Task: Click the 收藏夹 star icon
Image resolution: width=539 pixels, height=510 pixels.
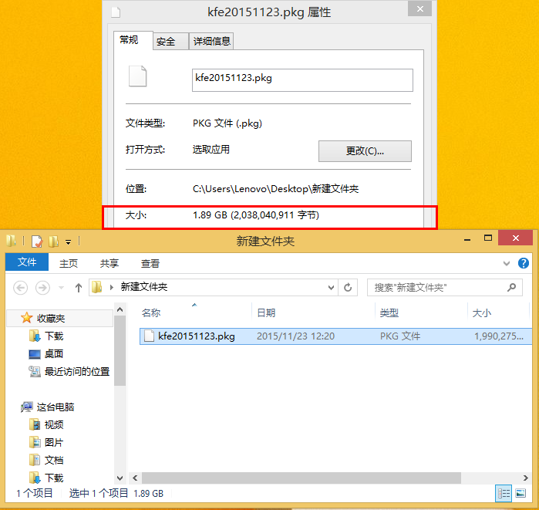Action: pos(26,318)
